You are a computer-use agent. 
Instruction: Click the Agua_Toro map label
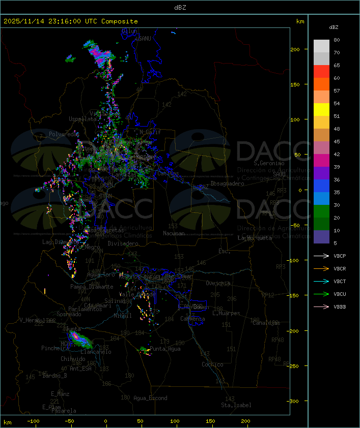[101, 274]
